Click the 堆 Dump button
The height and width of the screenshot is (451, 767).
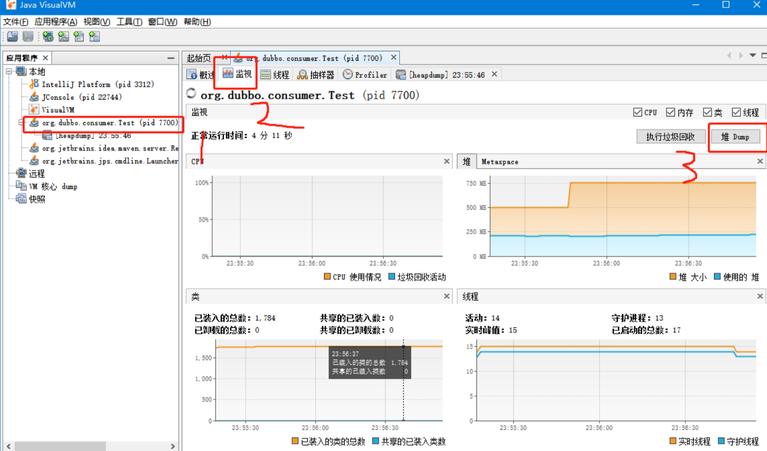click(735, 136)
